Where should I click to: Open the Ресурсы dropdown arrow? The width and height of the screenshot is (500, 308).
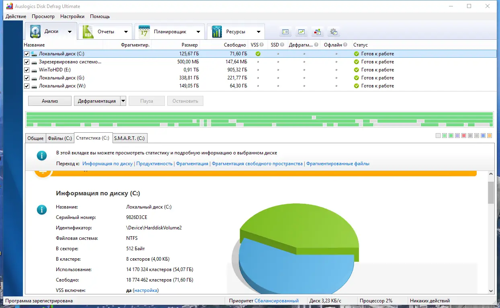(258, 32)
